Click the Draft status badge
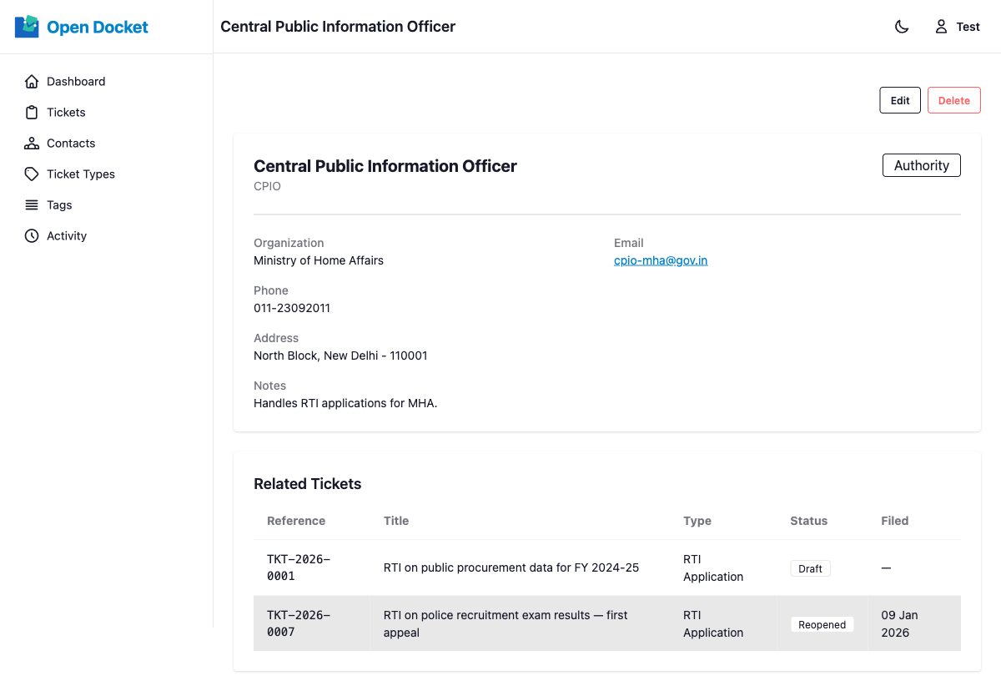 click(x=810, y=567)
